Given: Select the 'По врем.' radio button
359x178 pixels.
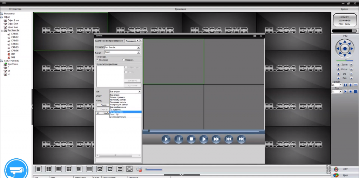Looking at the screenshot, I should tap(123, 60).
